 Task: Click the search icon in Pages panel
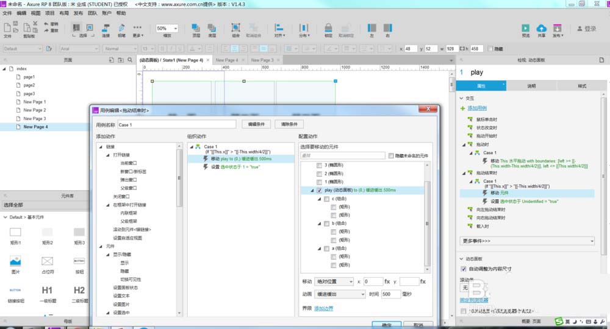point(129,60)
